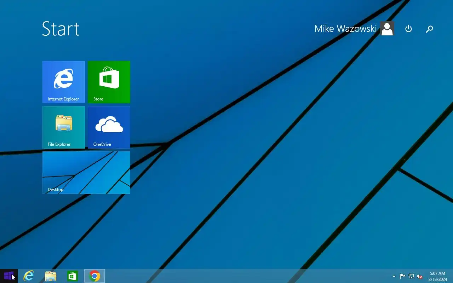The width and height of the screenshot is (453, 283).
Task: Open the Action Center flag icon
Action: coord(403,276)
